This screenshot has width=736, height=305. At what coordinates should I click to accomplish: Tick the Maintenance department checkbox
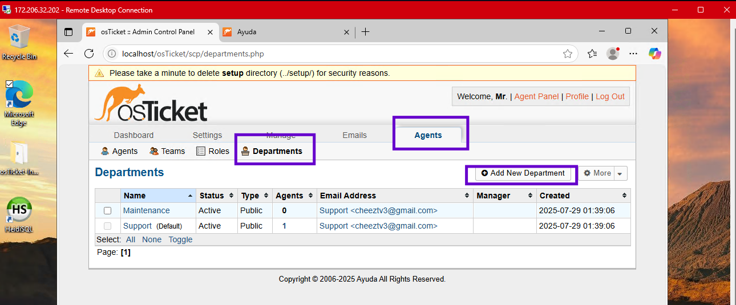click(107, 211)
